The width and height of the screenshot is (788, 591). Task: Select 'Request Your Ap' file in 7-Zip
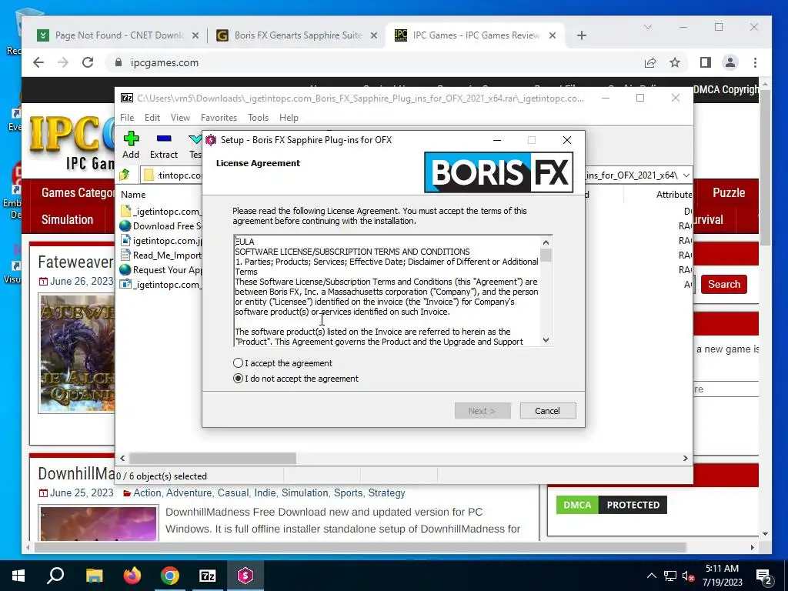(x=161, y=270)
